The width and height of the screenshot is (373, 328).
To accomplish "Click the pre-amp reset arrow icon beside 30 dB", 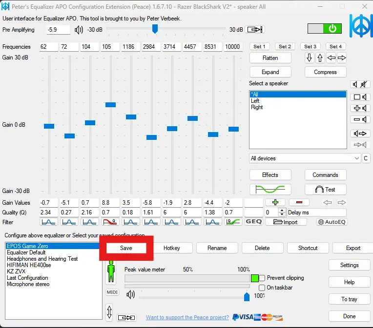I will click(x=255, y=29).
